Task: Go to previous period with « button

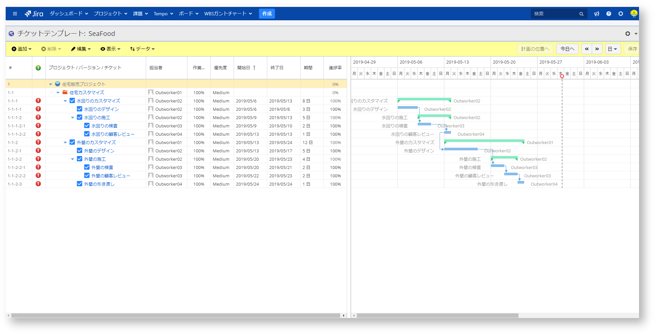Action: coord(587,49)
